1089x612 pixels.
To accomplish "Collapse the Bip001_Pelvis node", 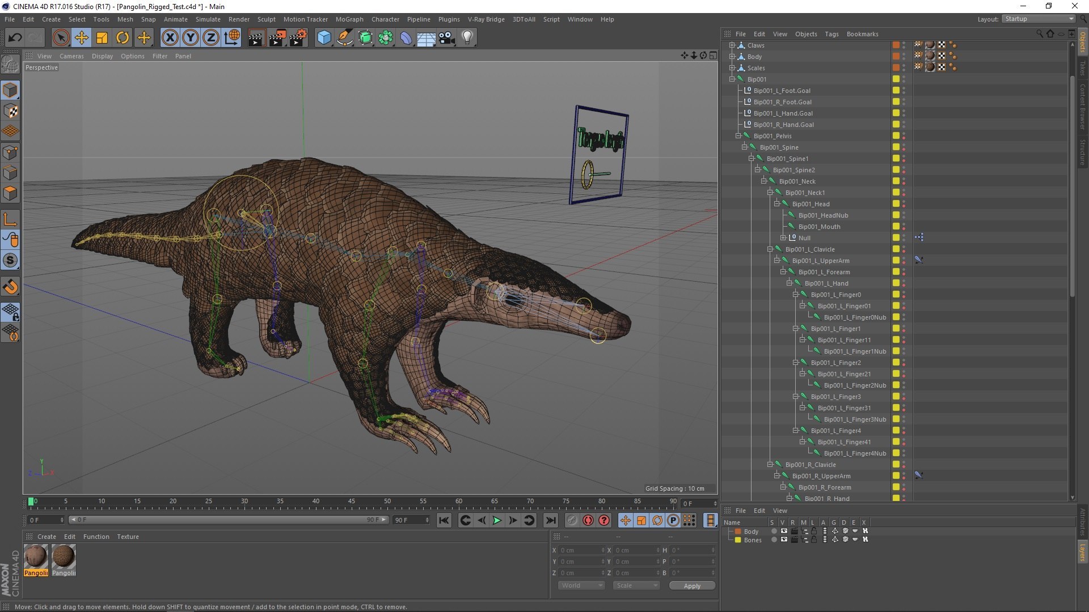I will [738, 135].
